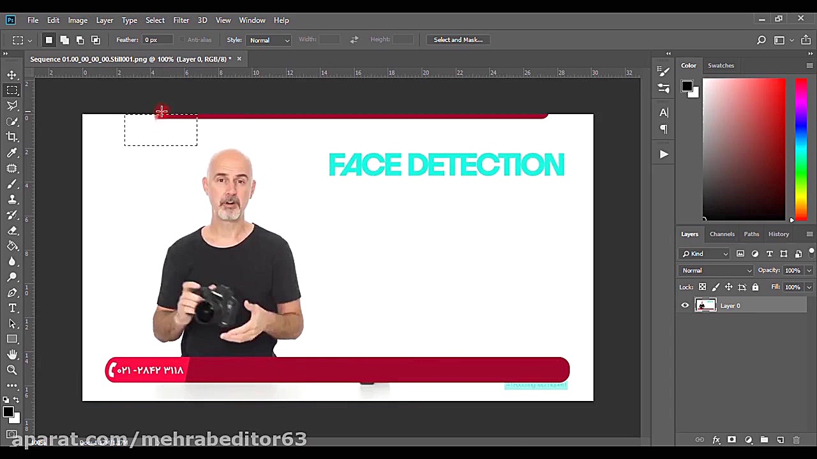Select the Quick Selection tool
Screen dimensions: 817x459
coord(12,121)
